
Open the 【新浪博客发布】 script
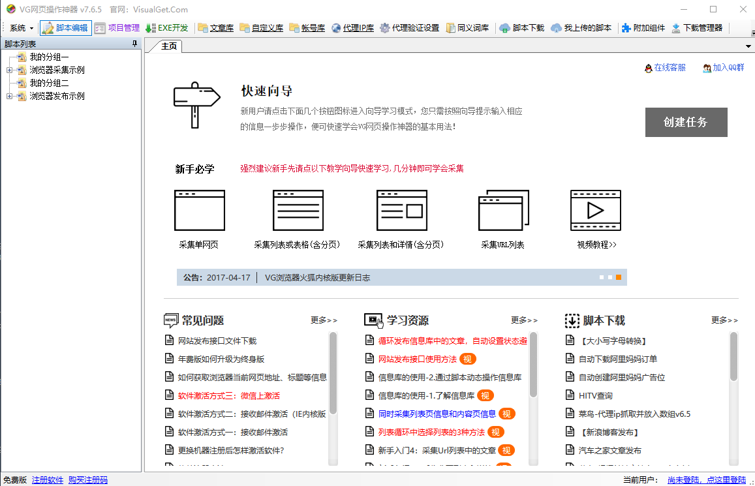(x=610, y=432)
